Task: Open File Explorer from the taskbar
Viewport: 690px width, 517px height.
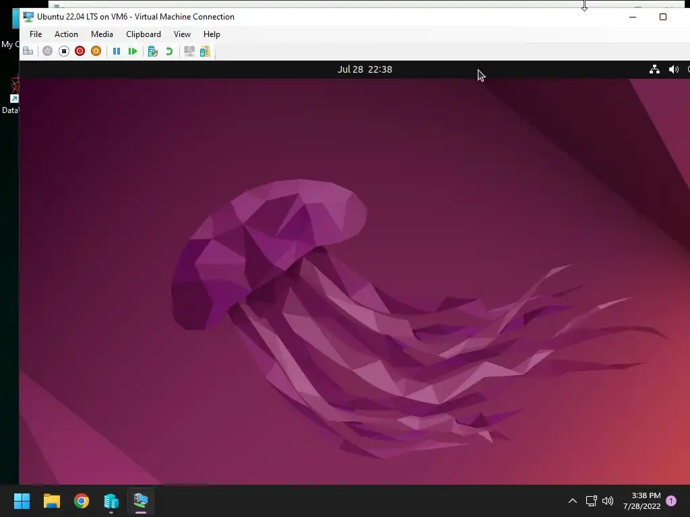Action: (51, 501)
